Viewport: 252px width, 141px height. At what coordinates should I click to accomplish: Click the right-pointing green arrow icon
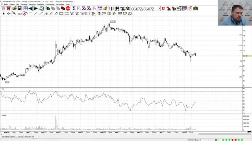pos(35,8)
